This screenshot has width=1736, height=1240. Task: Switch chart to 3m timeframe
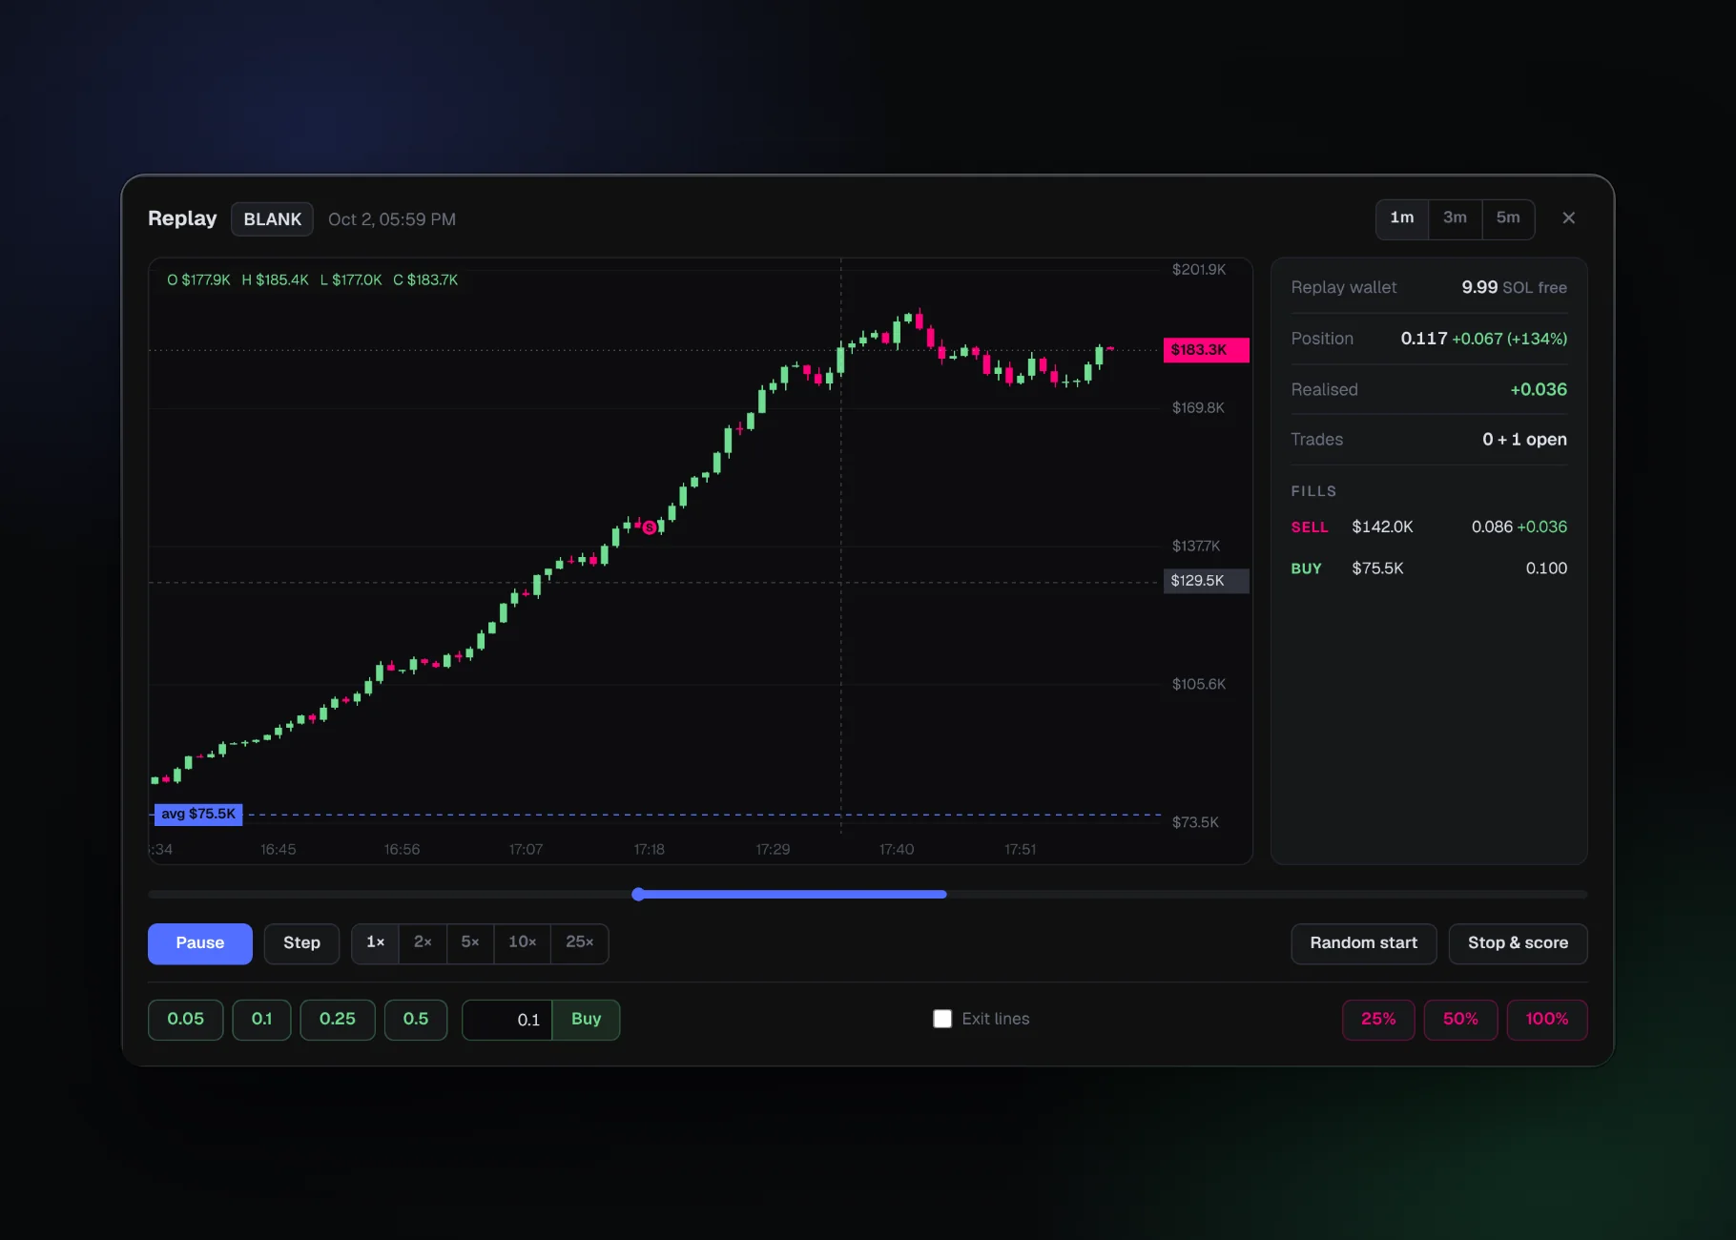pos(1455,218)
